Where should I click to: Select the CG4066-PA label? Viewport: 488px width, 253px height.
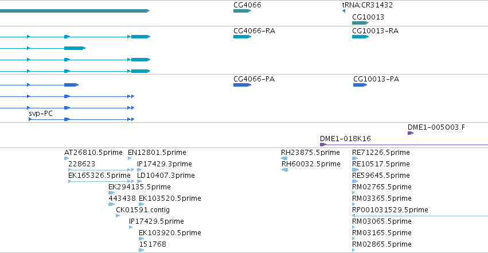(x=254, y=79)
